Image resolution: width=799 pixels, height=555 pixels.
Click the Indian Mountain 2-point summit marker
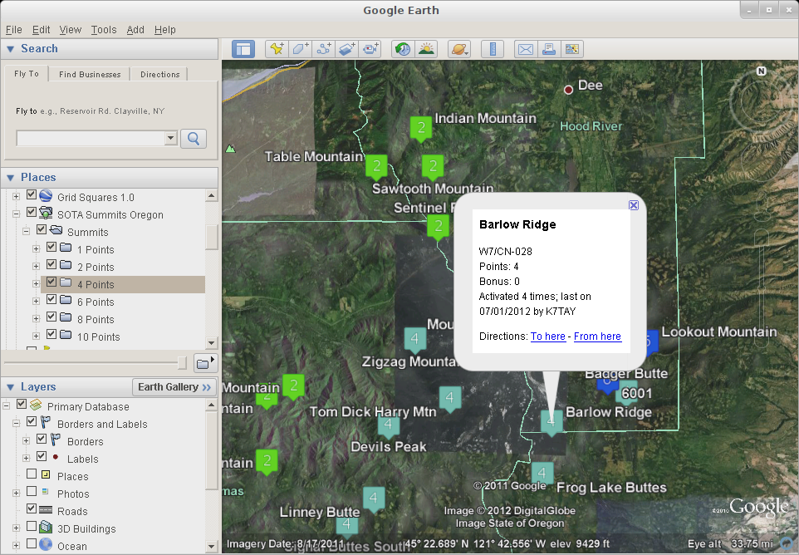tap(421, 128)
